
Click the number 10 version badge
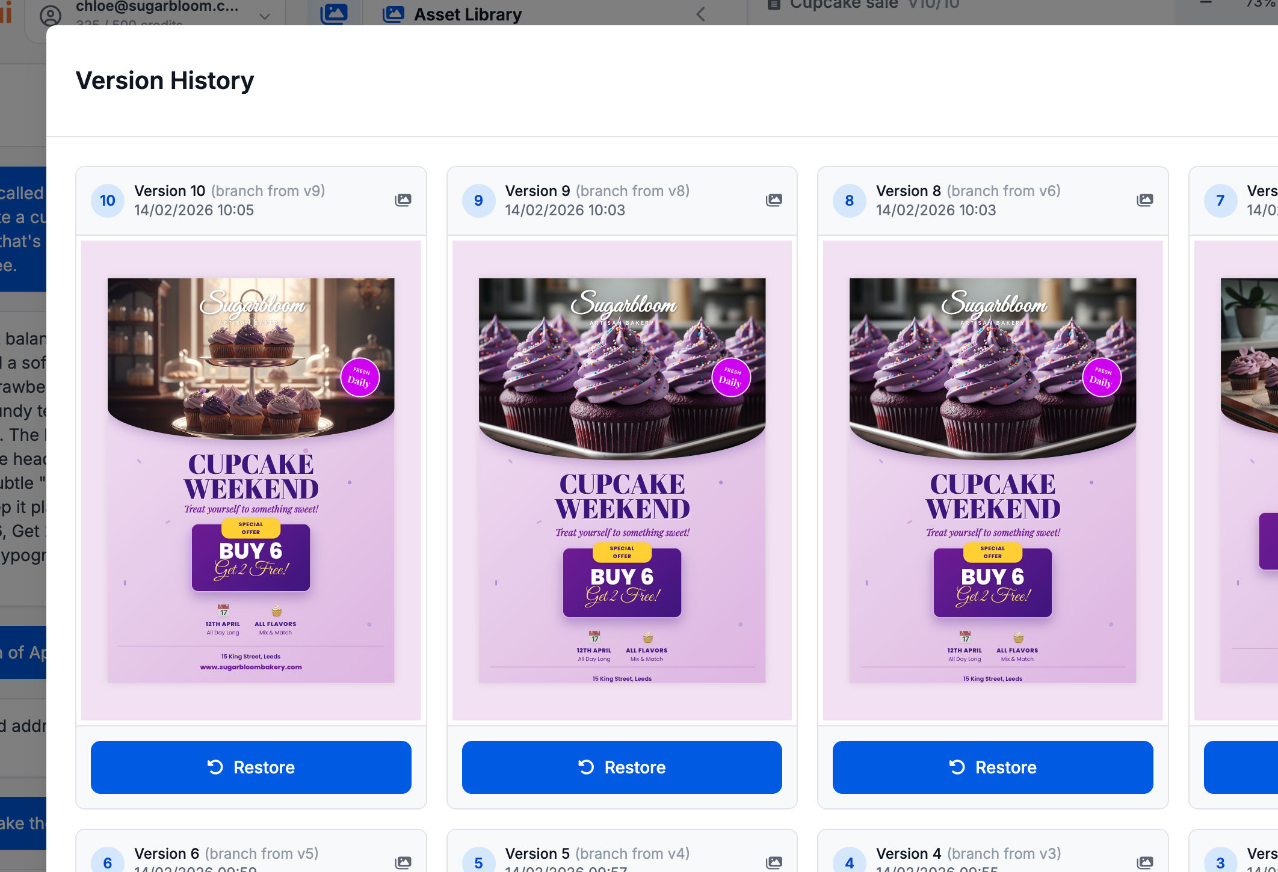click(x=108, y=200)
